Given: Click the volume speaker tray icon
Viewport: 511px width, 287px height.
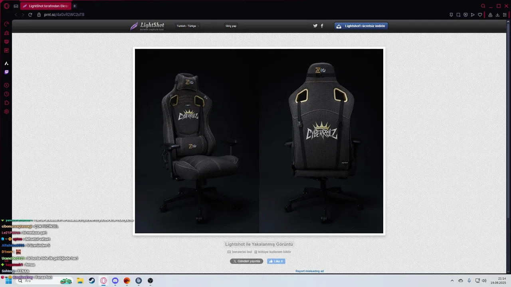Looking at the screenshot, I should click(484, 281).
